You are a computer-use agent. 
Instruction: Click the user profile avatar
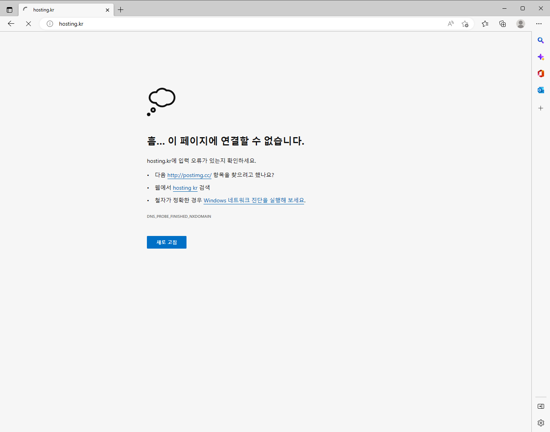click(x=521, y=24)
